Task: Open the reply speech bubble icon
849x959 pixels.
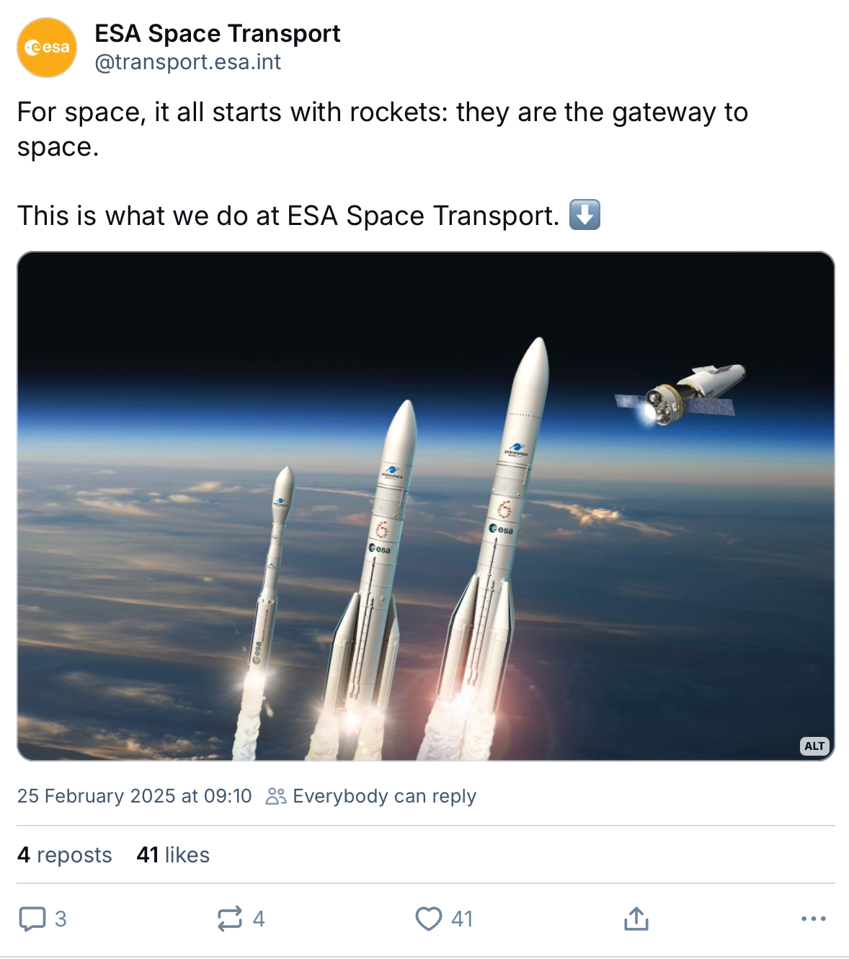Action: [32, 919]
